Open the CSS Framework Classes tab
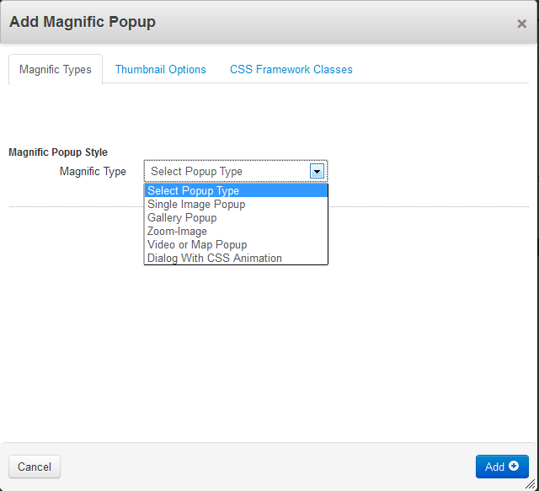The width and height of the screenshot is (539, 491). click(291, 69)
